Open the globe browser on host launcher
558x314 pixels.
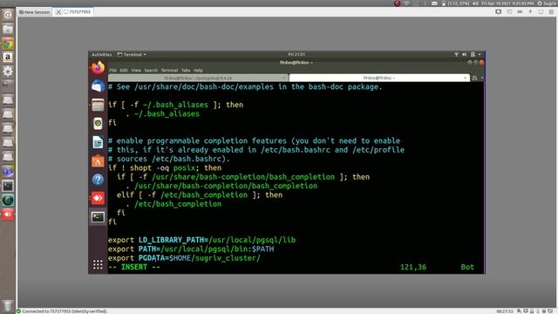click(x=8, y=200)
